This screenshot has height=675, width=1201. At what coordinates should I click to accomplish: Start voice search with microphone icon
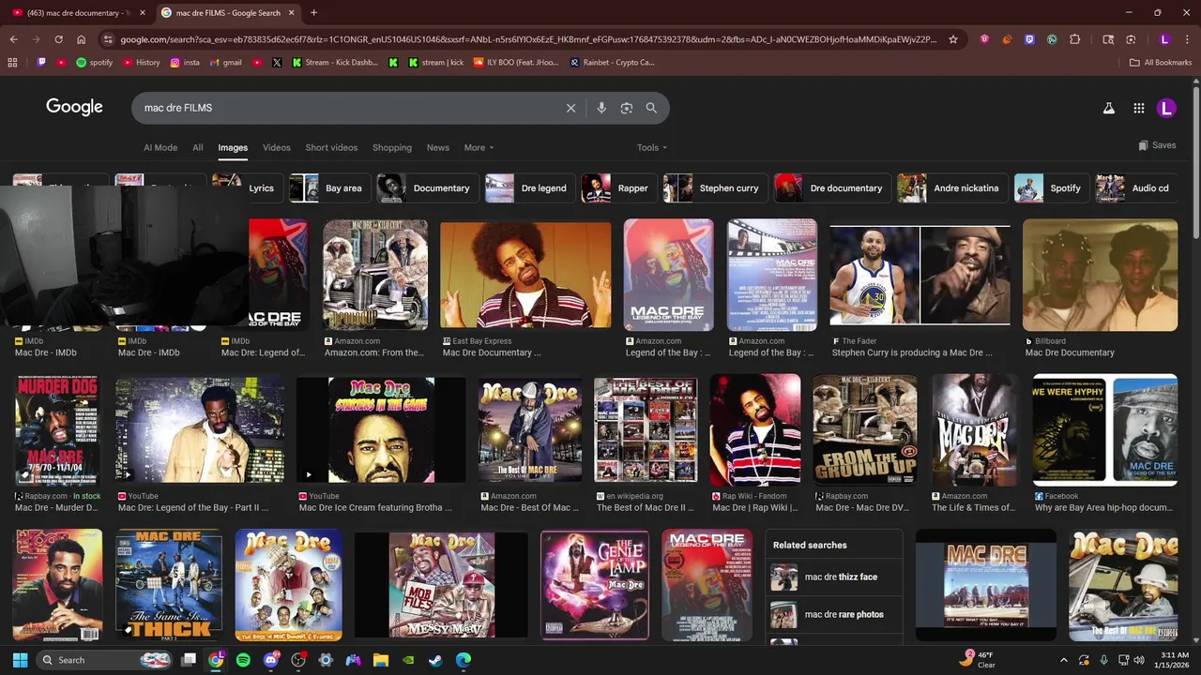[601, 108]
